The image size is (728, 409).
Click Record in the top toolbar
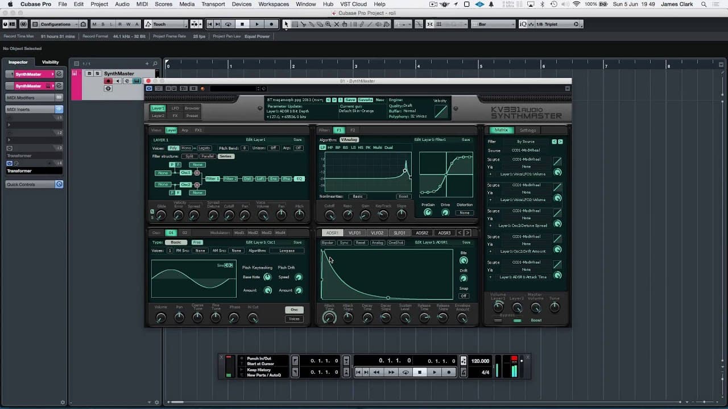click(x=271, y=24)
